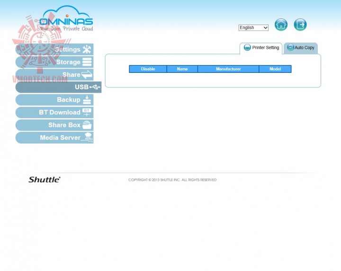Click the Name column header
Screen dimensions: 341x271
click(182, 69)
